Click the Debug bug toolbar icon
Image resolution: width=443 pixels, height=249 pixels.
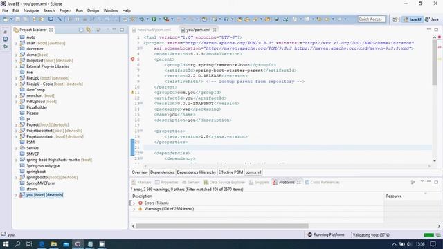point(141,19)
